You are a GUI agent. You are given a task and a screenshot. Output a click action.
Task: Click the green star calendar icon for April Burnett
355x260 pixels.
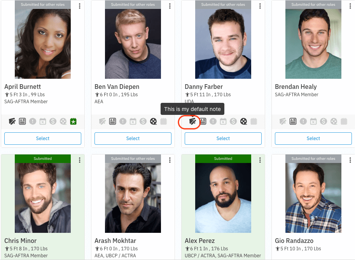click(73, 121)
